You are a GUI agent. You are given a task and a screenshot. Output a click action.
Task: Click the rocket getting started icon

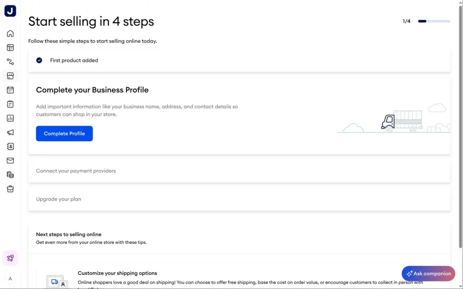[x=10, y=258]
